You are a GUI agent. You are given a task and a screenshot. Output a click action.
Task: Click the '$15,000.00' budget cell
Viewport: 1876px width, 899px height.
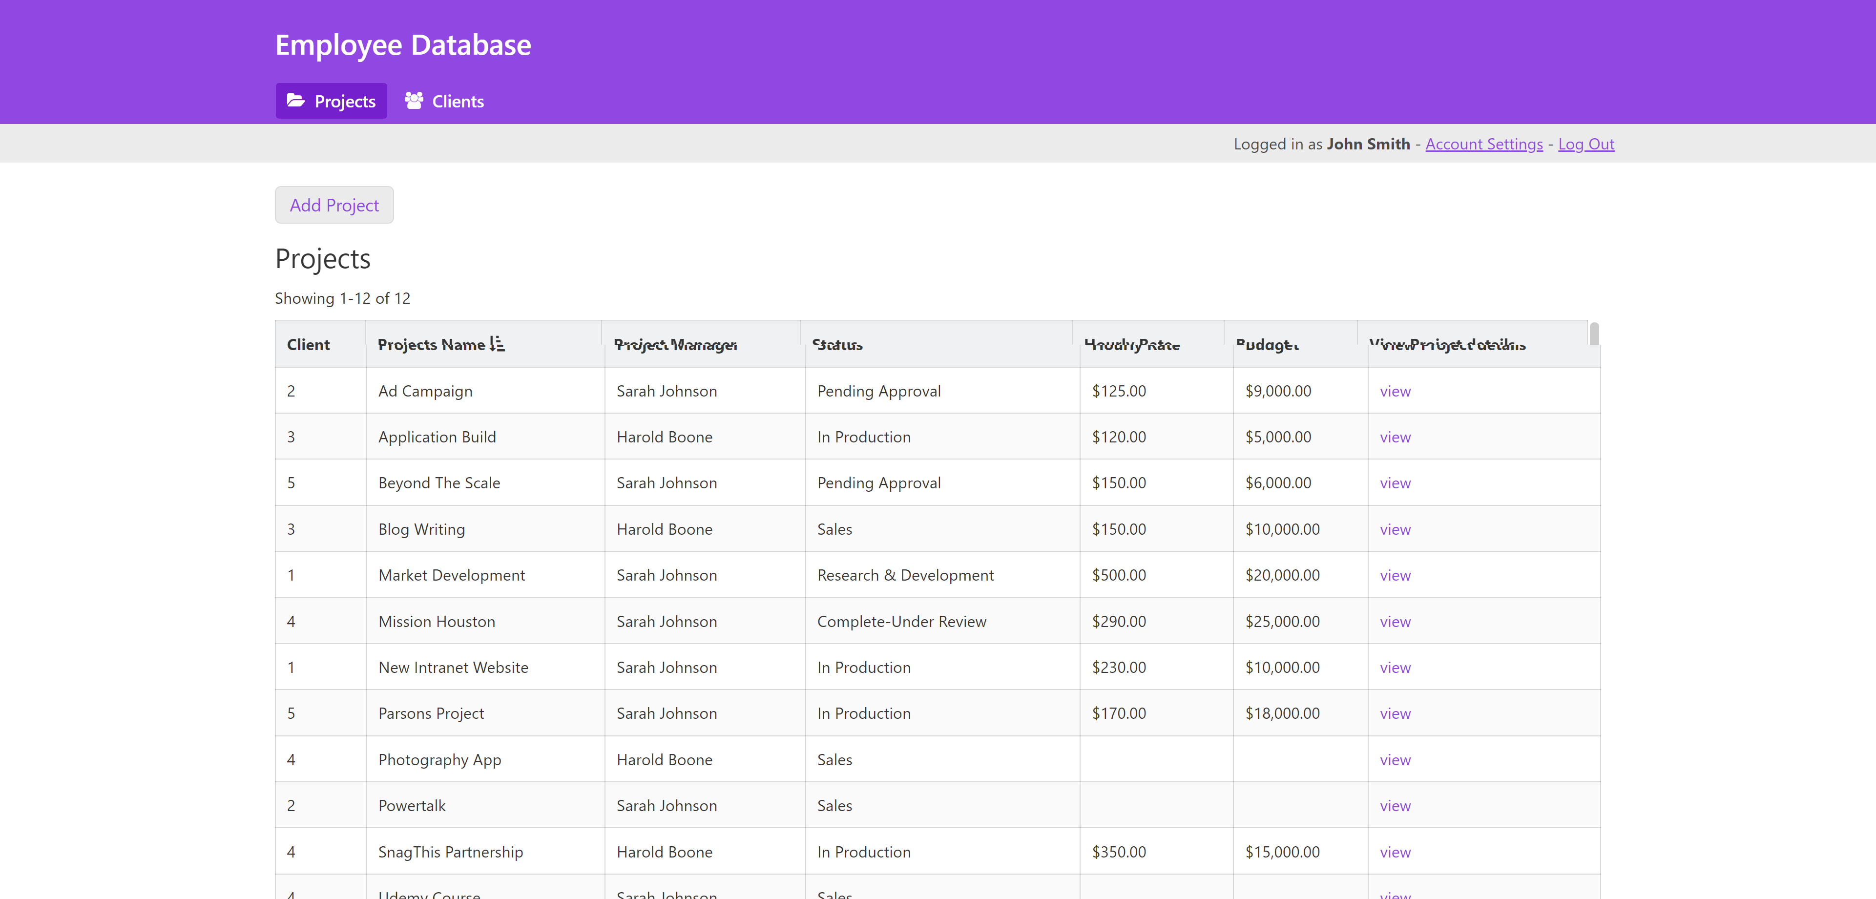[x=1301, y=852]
